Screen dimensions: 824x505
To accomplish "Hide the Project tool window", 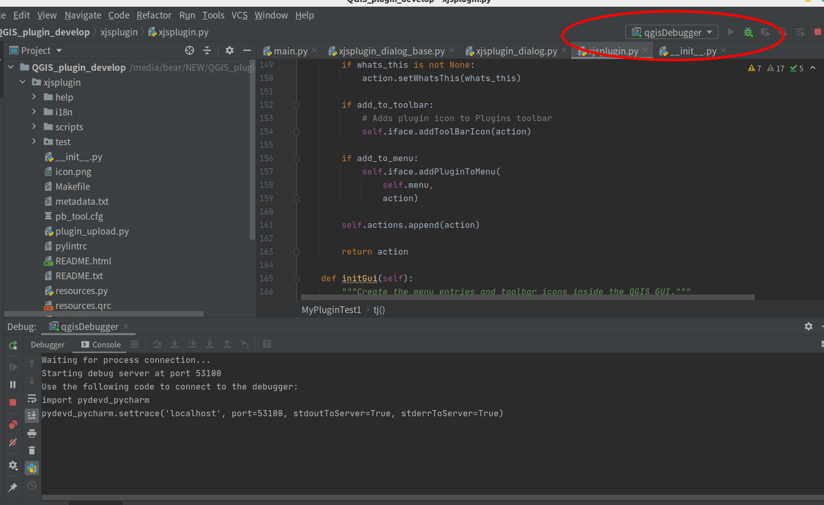I will [x=247, y=50].
